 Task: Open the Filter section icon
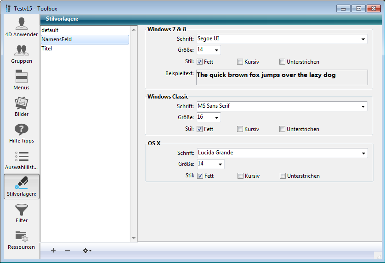[21, 214]
